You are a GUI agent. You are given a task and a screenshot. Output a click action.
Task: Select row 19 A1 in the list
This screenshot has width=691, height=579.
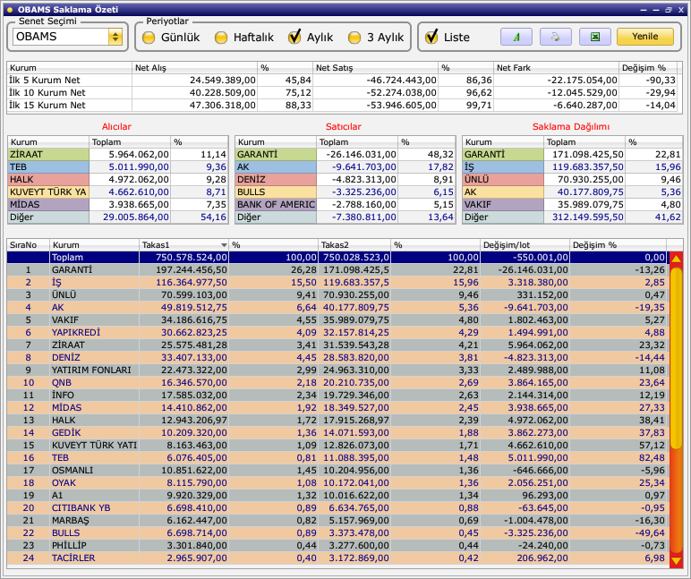(337, 495)
